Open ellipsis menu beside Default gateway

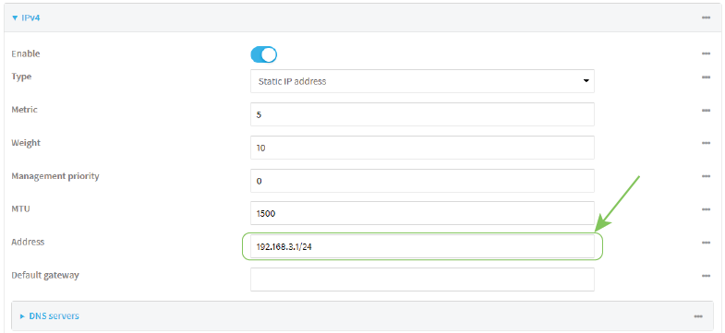coord(706,276)
